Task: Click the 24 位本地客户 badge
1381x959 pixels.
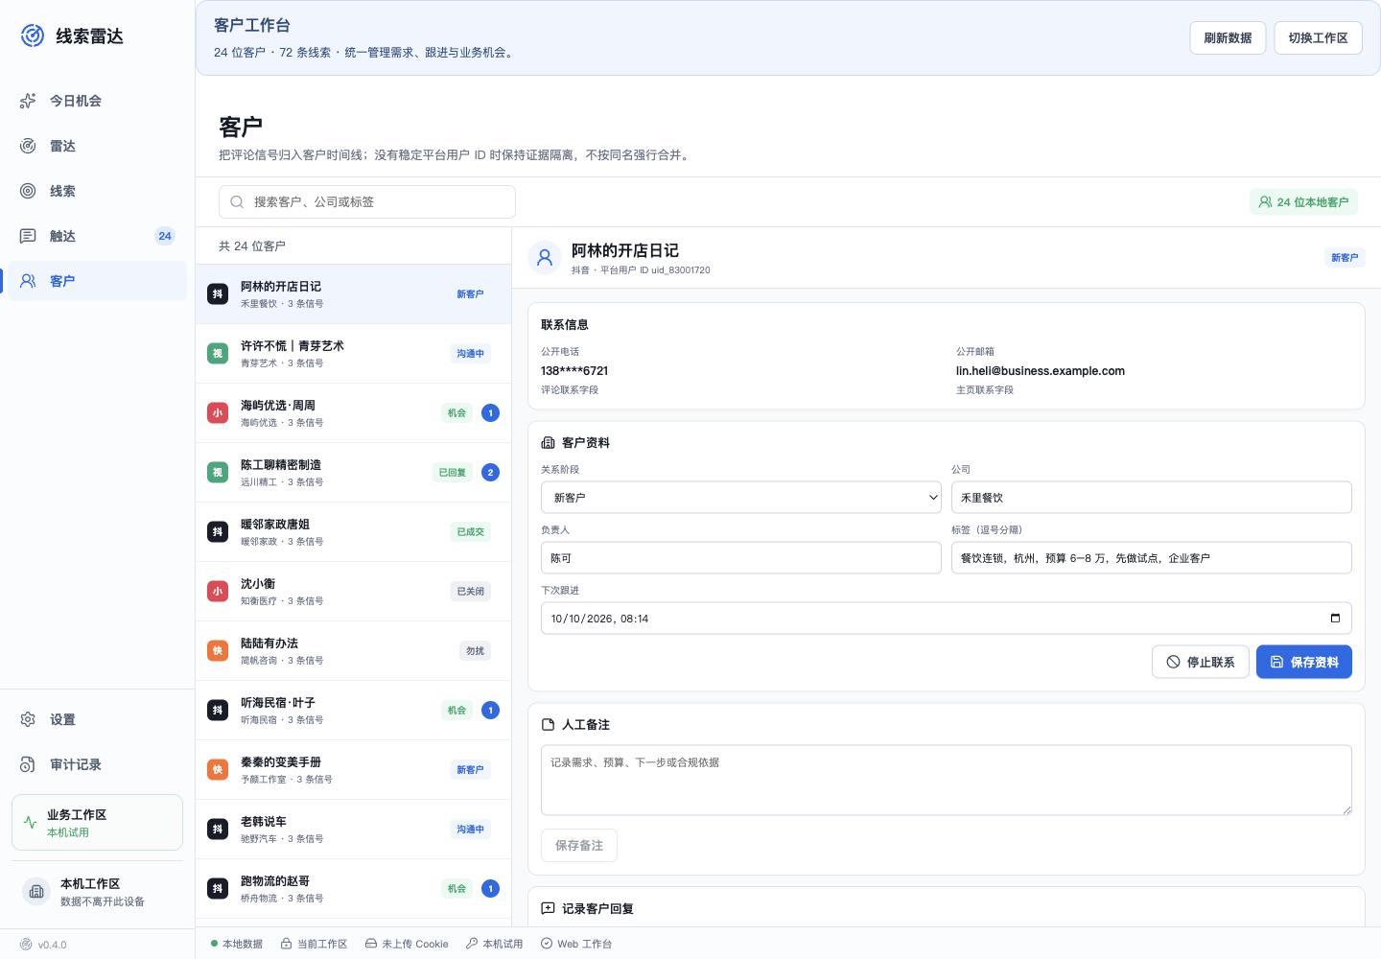Action: (x=1303, y=202)
